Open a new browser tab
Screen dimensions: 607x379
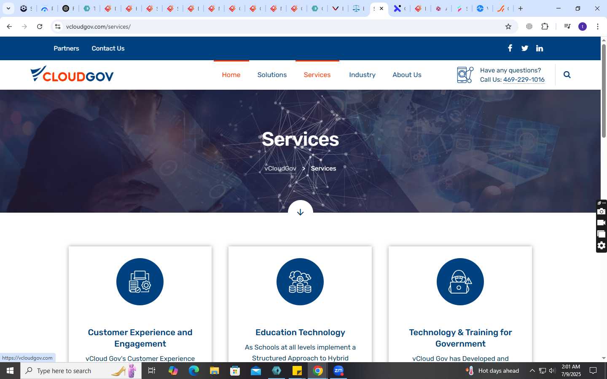tap(521, 8)
